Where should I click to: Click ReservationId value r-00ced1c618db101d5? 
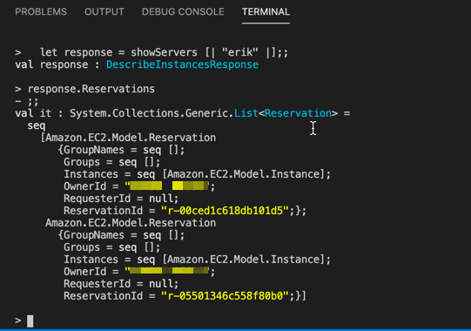coord(225,211)
